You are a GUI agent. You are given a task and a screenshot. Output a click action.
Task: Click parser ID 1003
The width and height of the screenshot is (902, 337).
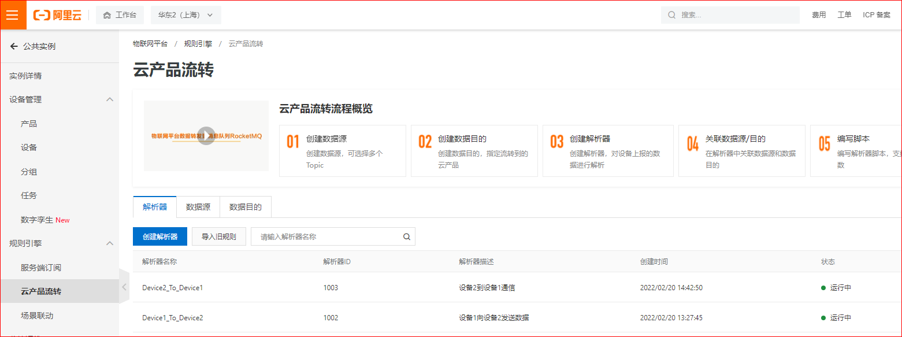tap(331, 287)
